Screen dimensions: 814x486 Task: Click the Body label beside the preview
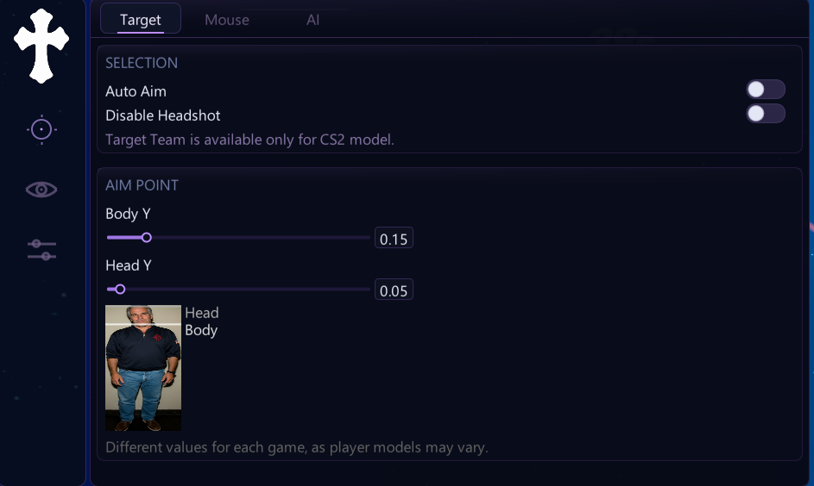[201, 330]
